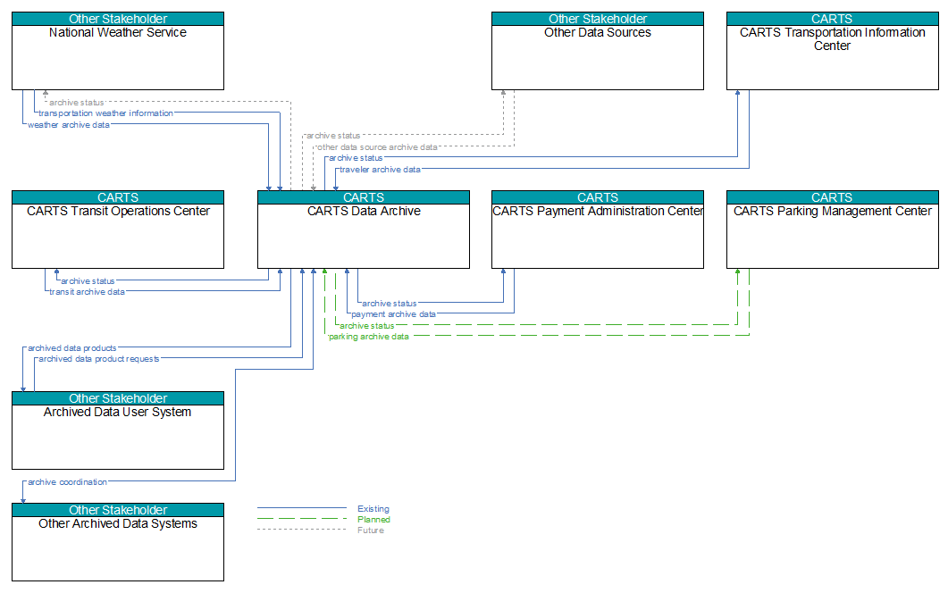Click the Other Stakeholder header above Archived Data User System
Screen dimensions: 948x593
pyautogui.click(x=118, y=398)
